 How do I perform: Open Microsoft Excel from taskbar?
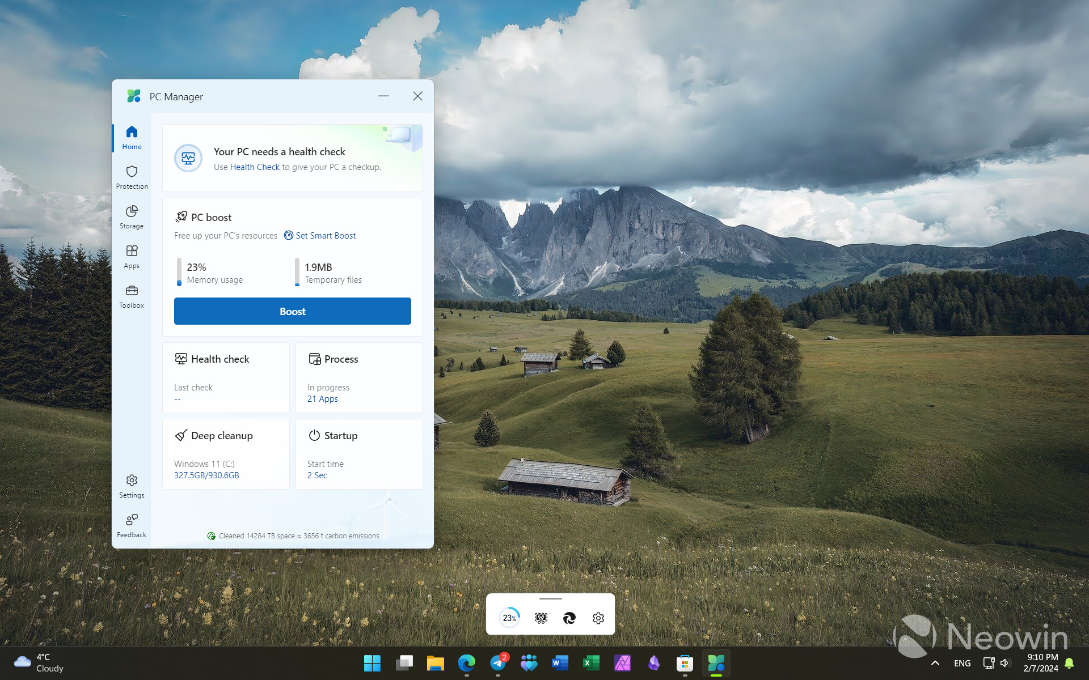(591, 663)
